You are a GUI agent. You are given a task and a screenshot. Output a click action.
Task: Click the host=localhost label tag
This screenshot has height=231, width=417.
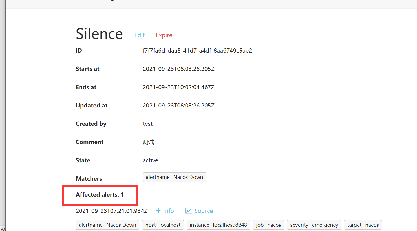[163, 225]
